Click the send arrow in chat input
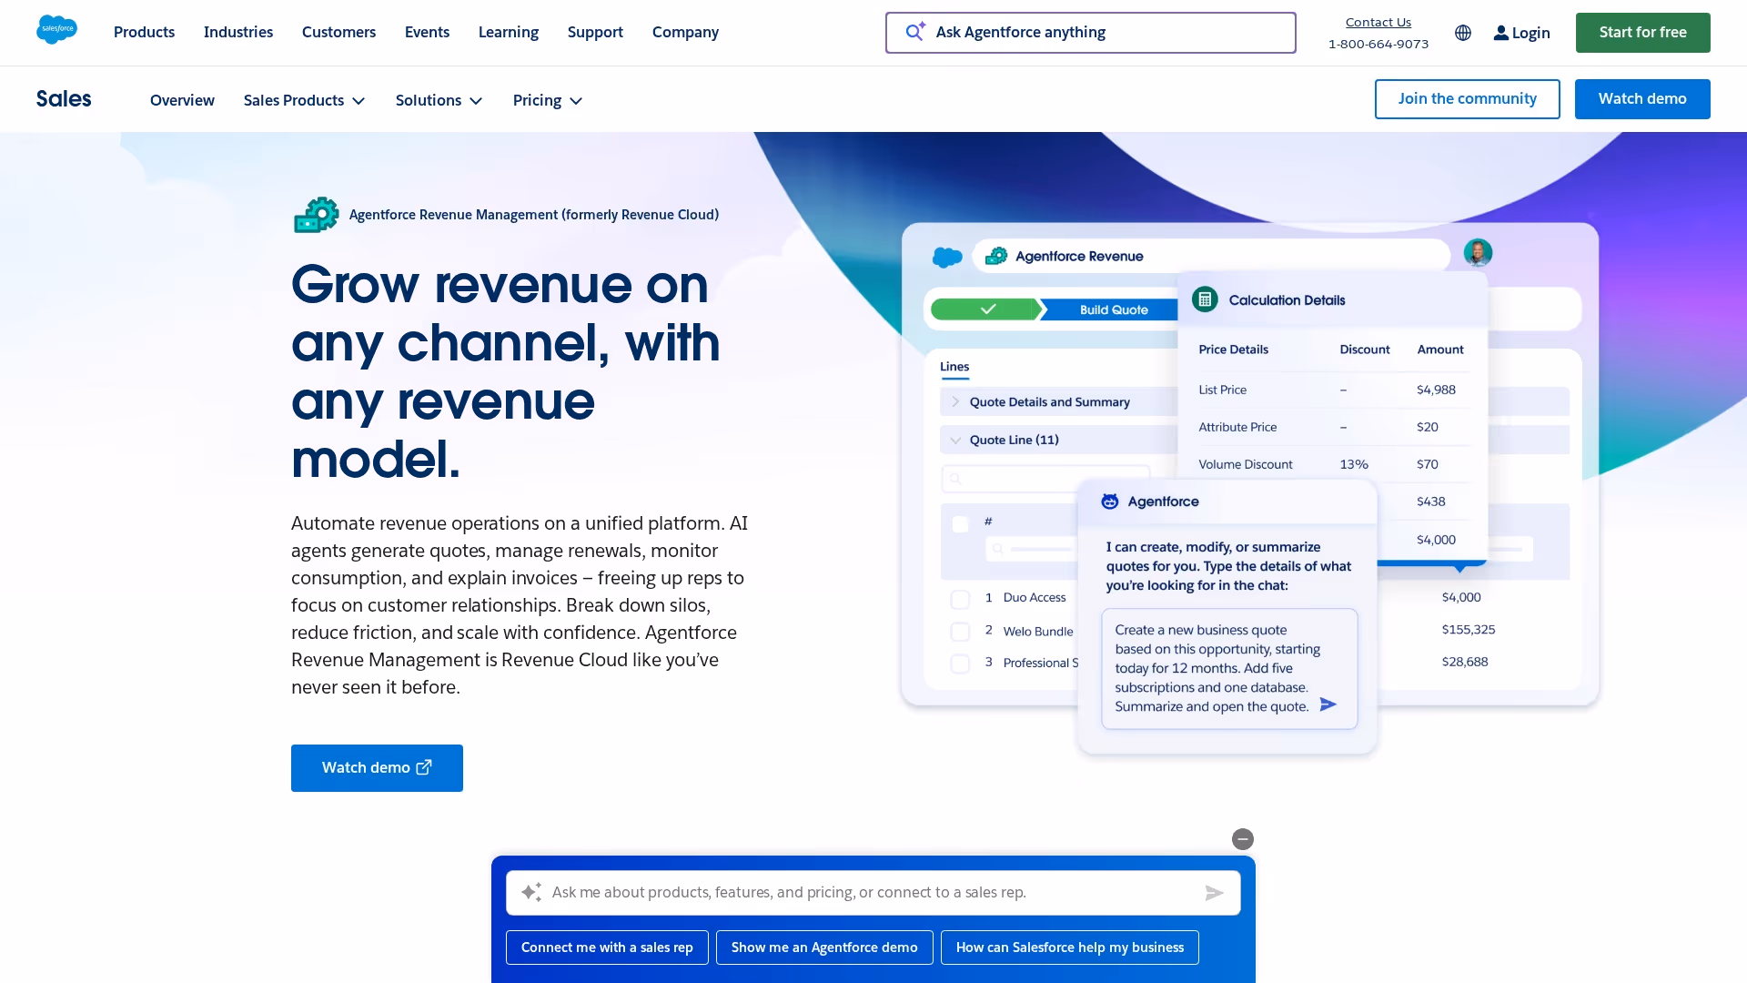This screenshot has height=983, width=1747. 1214,893
